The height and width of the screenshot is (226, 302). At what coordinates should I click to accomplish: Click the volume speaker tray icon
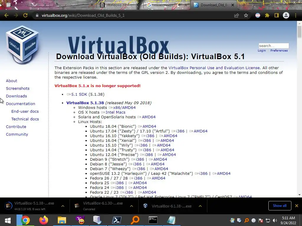tap(275, 220)
